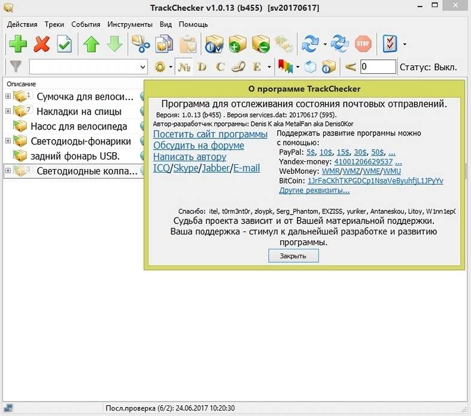Open the Действия menu
The image size is (471, 416).
click(22, 25)
